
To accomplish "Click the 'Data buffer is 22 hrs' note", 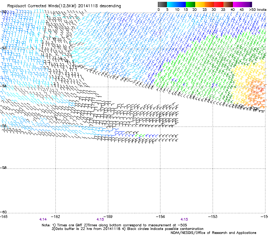I will click(127, 229).
